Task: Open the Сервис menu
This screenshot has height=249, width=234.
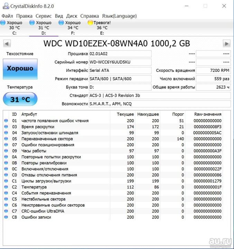Action: [44, 16]
